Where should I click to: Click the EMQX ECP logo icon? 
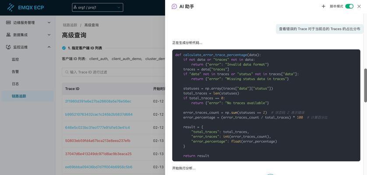pyautogui.click(x=11, y=7)
